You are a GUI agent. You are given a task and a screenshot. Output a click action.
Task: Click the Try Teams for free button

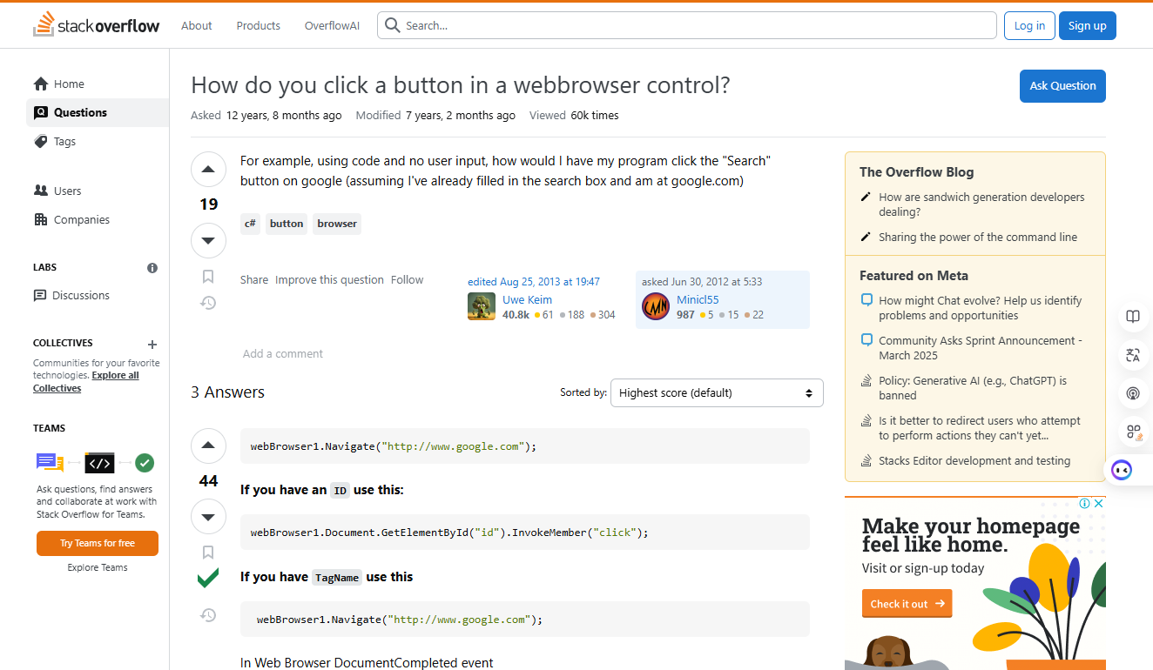pyautogui.click(x=98, y=543)
